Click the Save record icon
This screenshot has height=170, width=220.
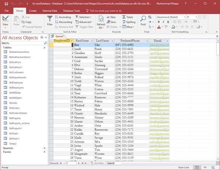click(x=111, y=22)
